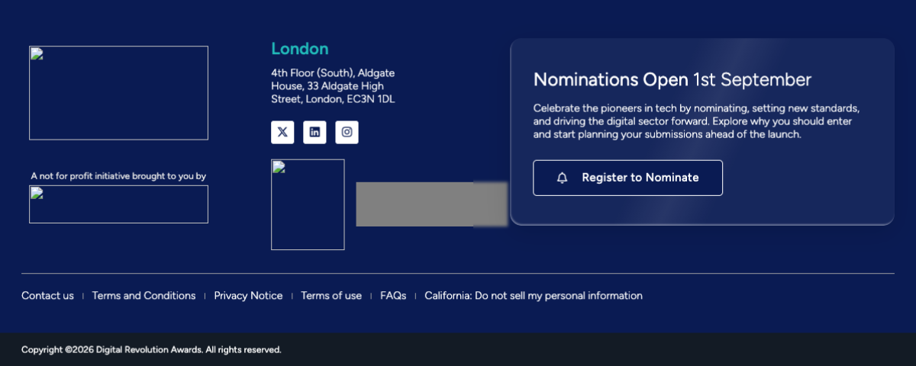Open the Privacy Notice link
This screenshot has height=366, width=916.
pyautogui.click(x=248, y=296)
